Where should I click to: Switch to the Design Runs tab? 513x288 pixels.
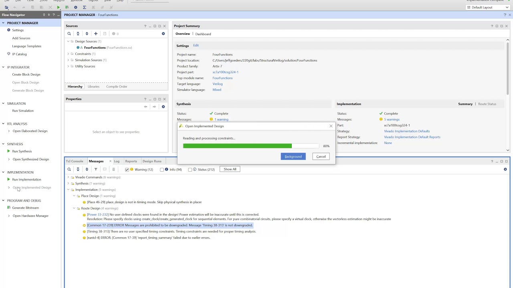click(x=152, y=161)
